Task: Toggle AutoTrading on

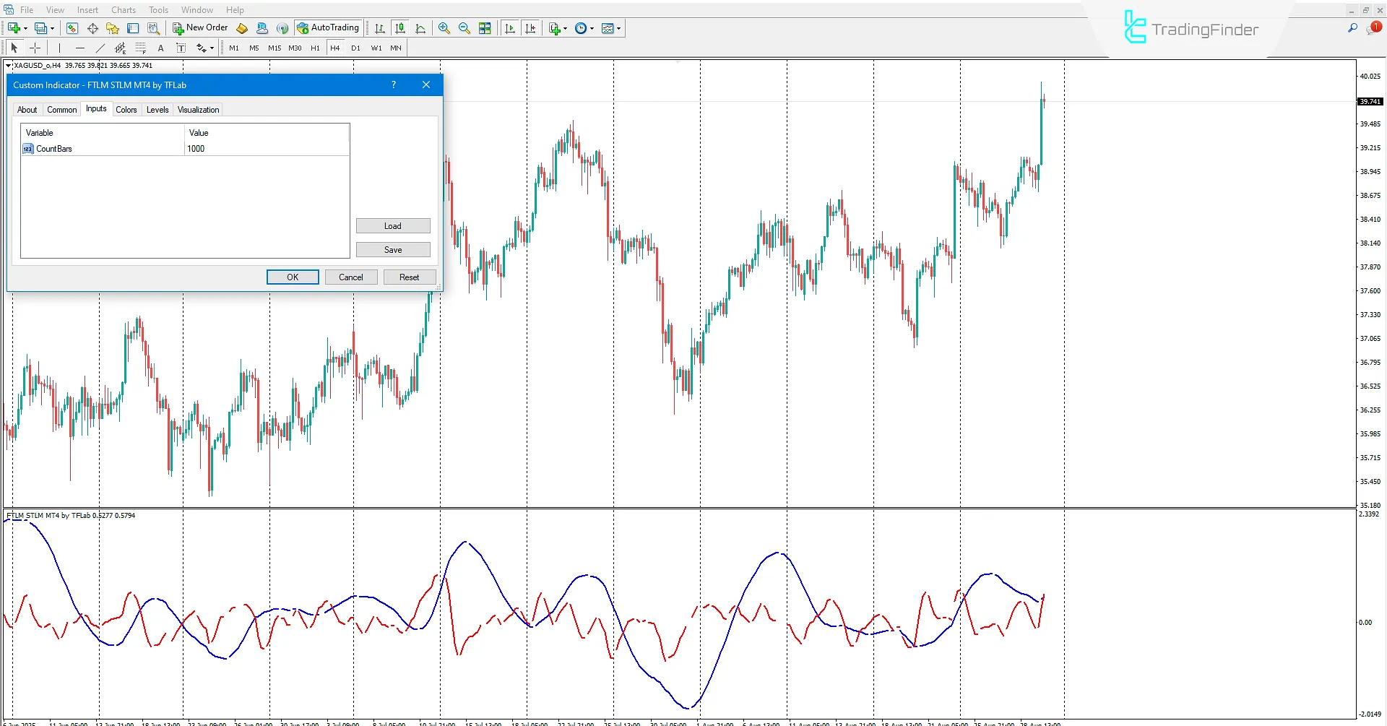Action: coord(329,27)
